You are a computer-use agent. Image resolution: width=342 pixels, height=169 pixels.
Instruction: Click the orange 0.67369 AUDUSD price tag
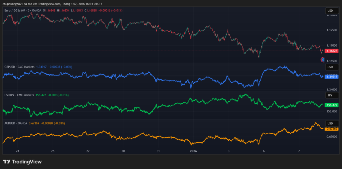coord(332,129)
